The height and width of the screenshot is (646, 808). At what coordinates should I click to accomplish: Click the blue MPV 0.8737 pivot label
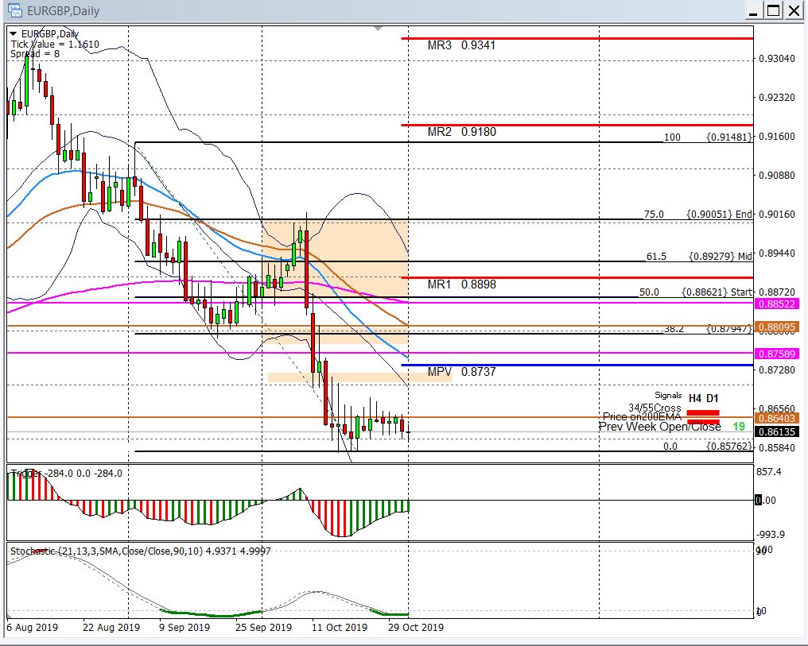pyautogui.click(x=461, y=372)
